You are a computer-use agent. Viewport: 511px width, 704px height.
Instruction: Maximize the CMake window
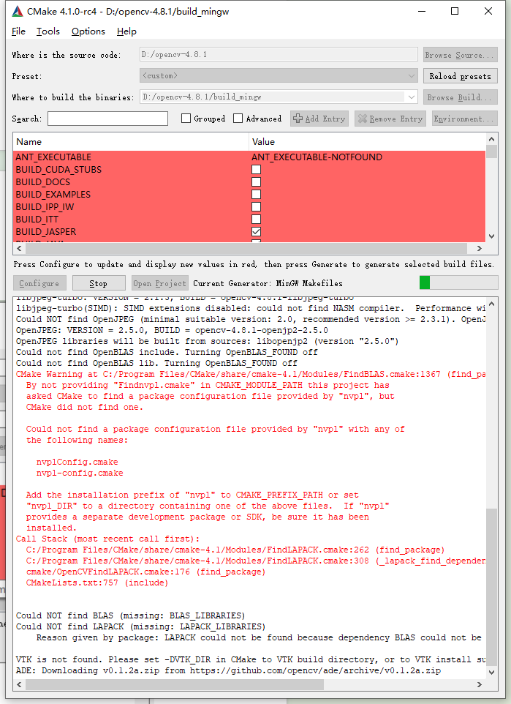[x=455, y=11]
